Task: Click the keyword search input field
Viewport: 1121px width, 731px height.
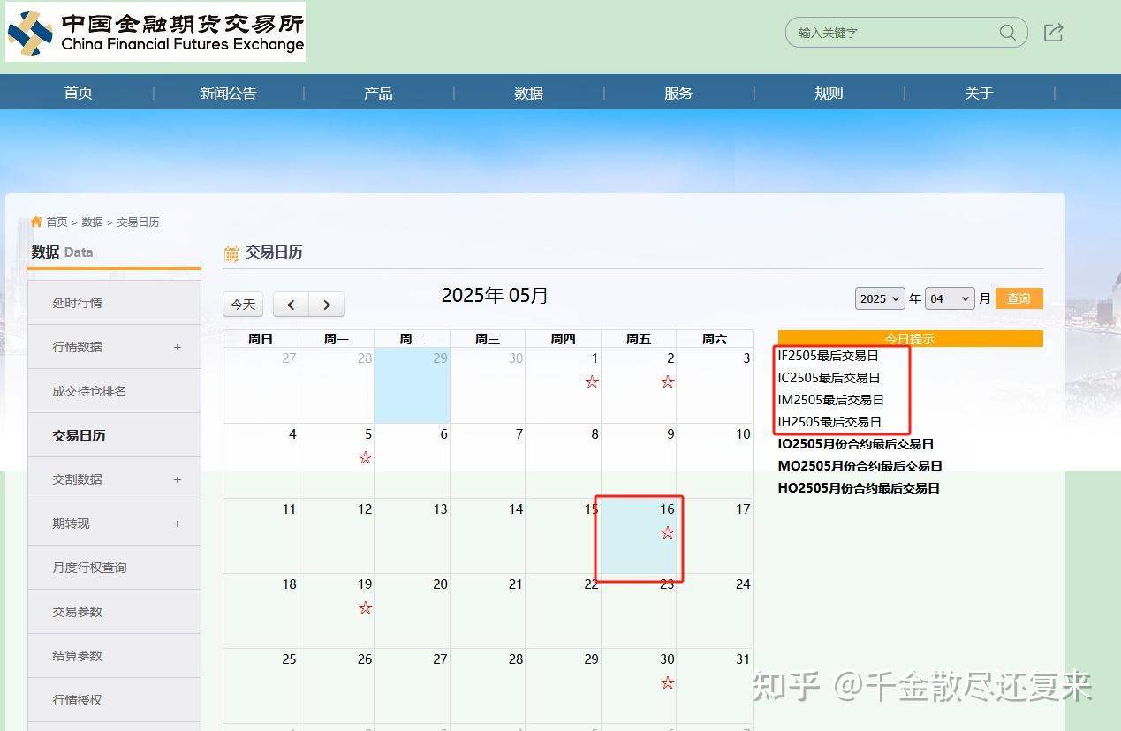Action: tap(892, 33)
